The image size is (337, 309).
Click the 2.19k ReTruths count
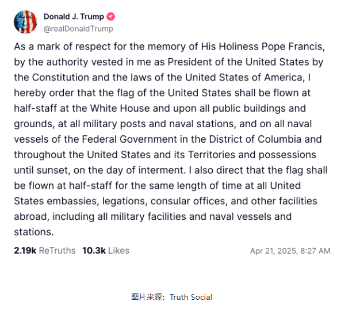25,250
